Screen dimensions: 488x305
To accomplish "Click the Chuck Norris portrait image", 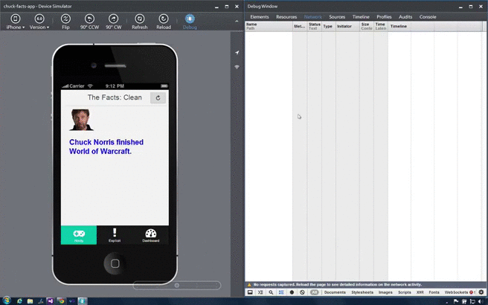I will [81, 120].
